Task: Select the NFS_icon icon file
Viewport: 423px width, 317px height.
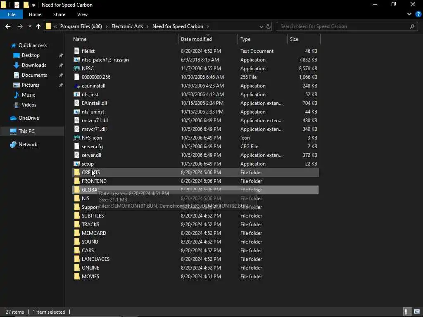Action: tap(77, 138)
